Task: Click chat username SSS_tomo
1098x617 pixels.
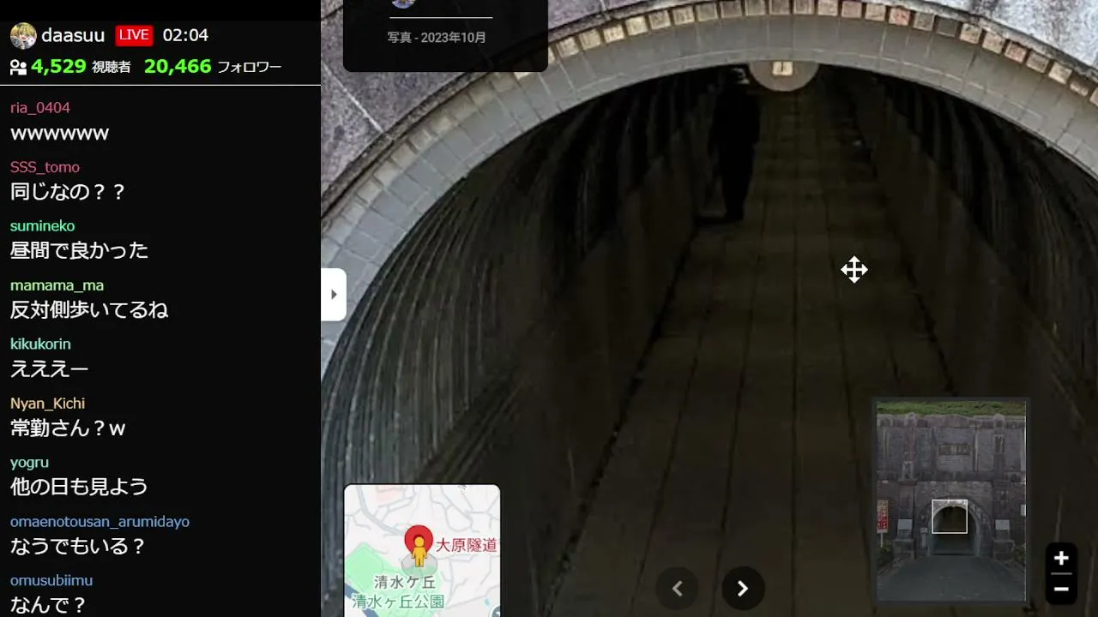Action: click(45, 167)
